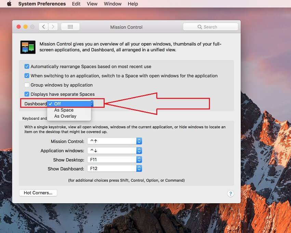The width and height of the screenshot is (291, 233).
Task: Click the Mission Control preference pane icon
Action: 28,47
